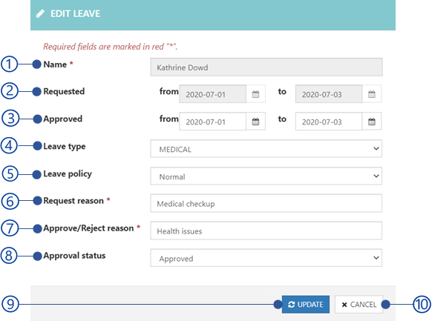432x321 pixels.
Task: Click callout number 1 marker
Action: click(x=9, y=64)
